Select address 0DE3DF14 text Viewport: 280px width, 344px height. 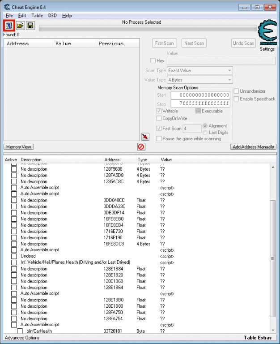[114, 213]
